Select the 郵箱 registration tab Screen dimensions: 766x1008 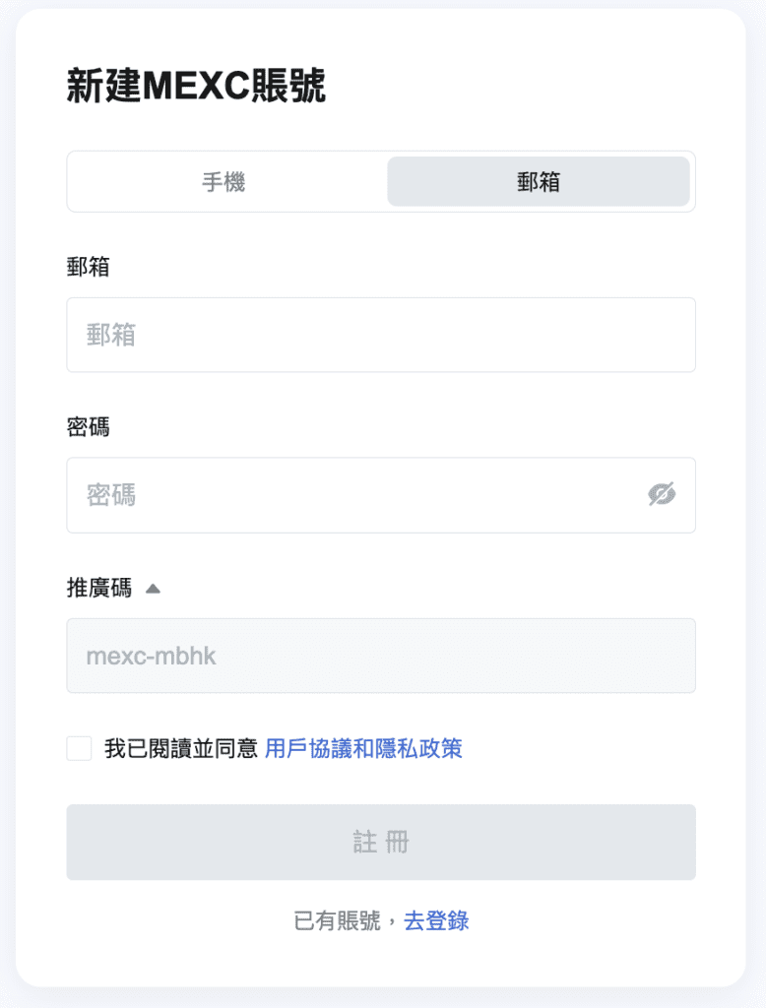(539, 182)
